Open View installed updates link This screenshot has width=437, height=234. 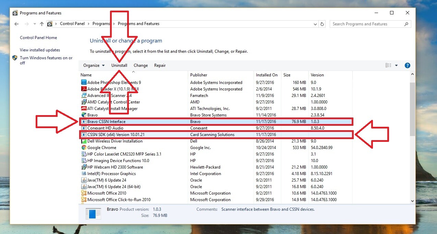(40, 50)
